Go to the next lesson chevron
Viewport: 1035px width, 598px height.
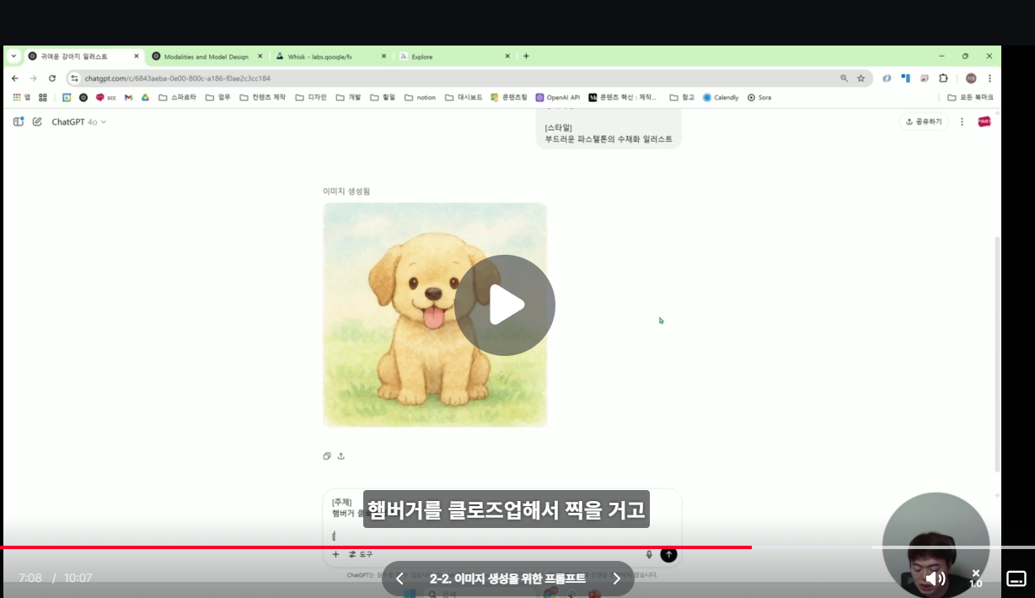coord(616,579)
